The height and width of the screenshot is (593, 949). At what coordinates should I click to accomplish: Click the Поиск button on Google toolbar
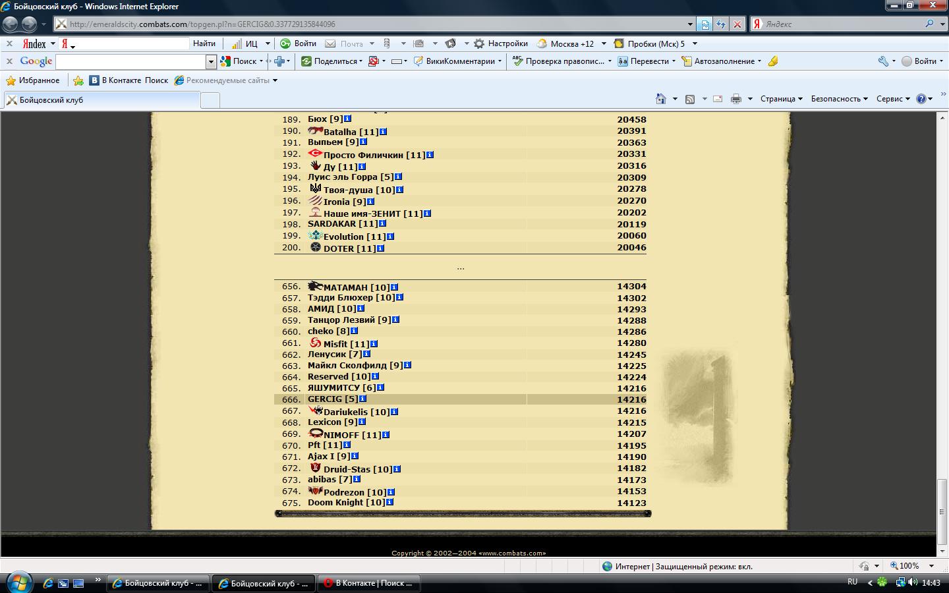(239, 61)
